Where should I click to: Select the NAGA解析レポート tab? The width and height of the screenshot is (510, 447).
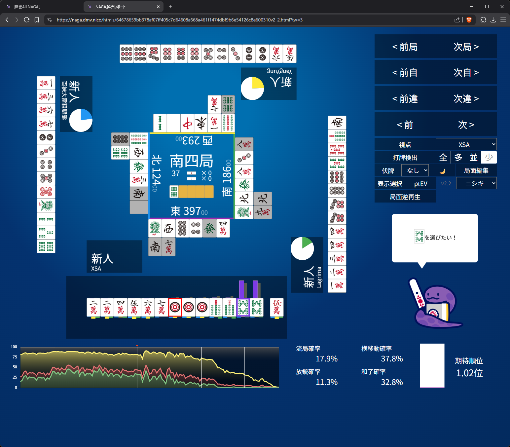click(x=122, y=7)
